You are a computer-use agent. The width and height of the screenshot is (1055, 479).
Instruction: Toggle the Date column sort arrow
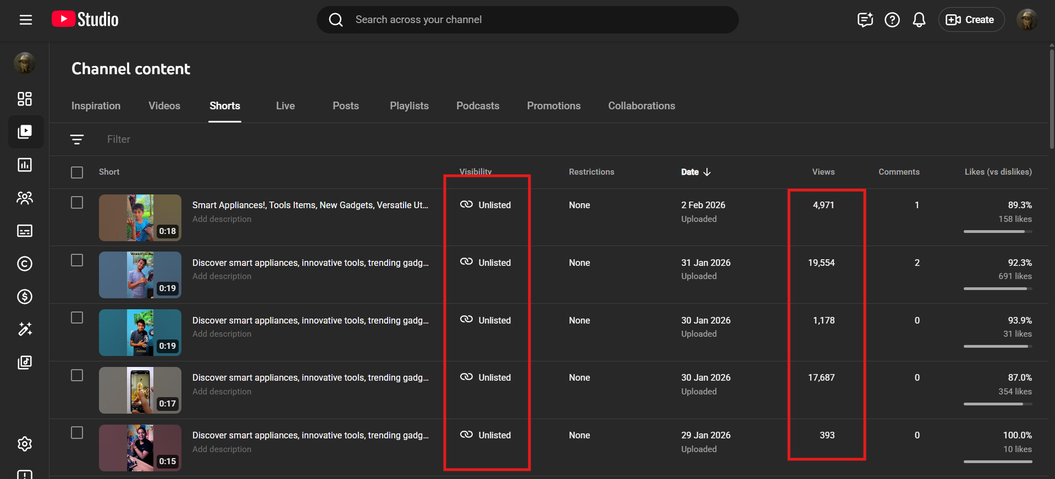(707, 172)
